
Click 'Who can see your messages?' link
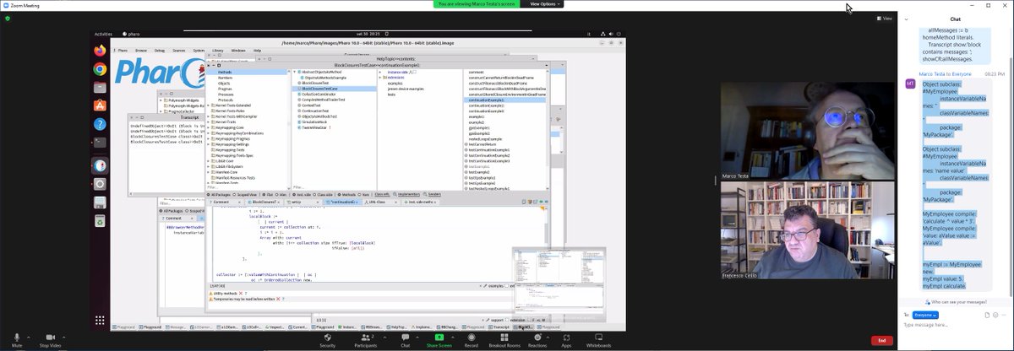pos(956,301)
